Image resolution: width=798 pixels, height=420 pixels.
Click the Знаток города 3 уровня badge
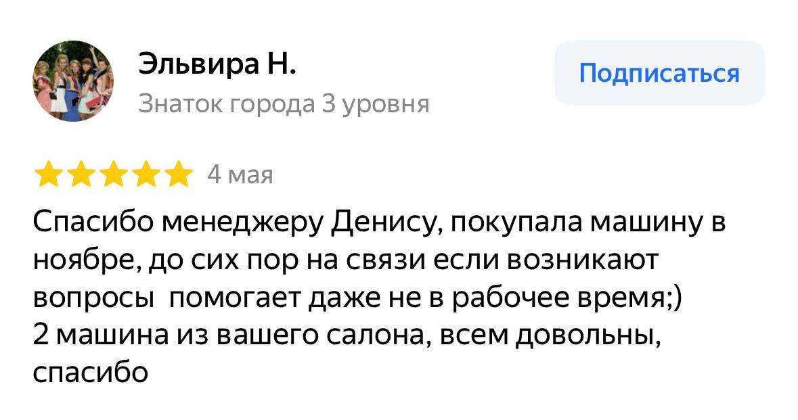pos(284,104)
